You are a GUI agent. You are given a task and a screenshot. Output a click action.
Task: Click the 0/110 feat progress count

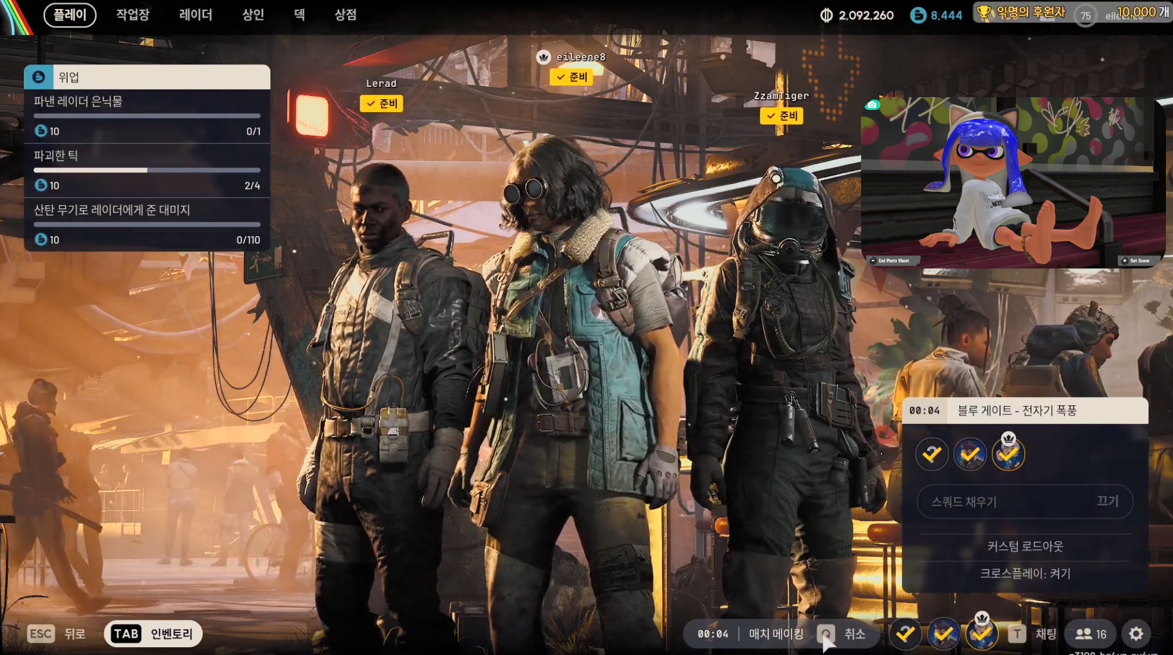(248, 240)
